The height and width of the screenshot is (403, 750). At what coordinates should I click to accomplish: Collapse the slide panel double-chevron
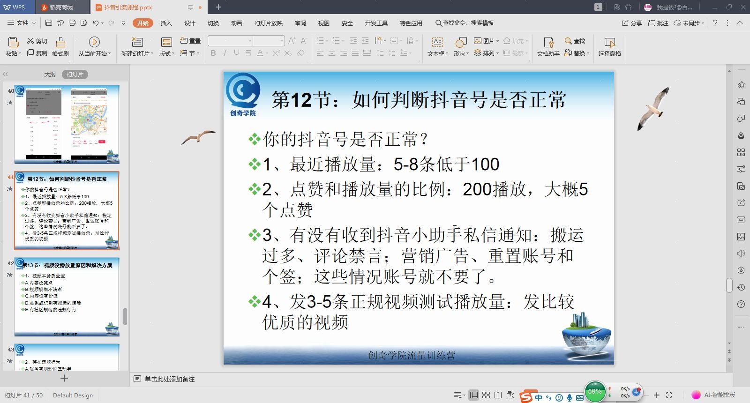(x=6, y=74)
